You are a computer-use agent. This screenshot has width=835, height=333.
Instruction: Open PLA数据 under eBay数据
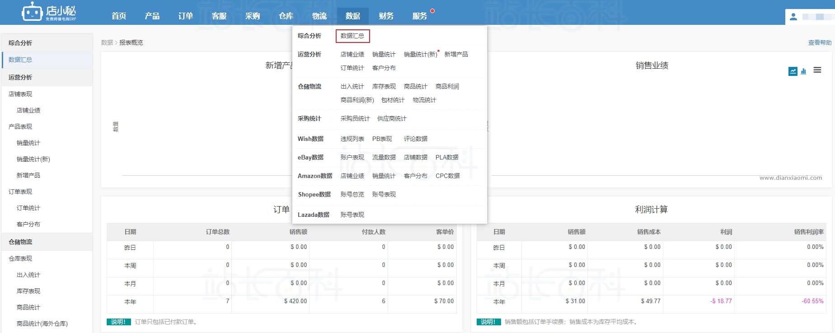(446, 157)
